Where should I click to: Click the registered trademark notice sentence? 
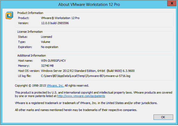[86, 103]
